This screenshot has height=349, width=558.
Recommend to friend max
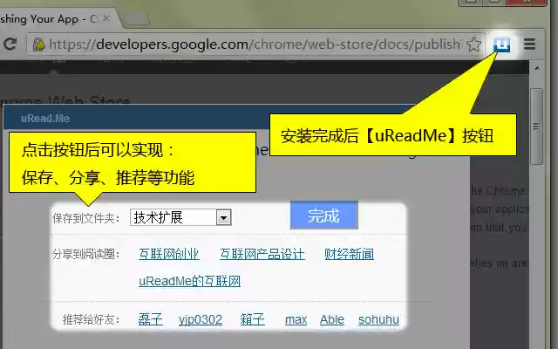pos(296,319)
